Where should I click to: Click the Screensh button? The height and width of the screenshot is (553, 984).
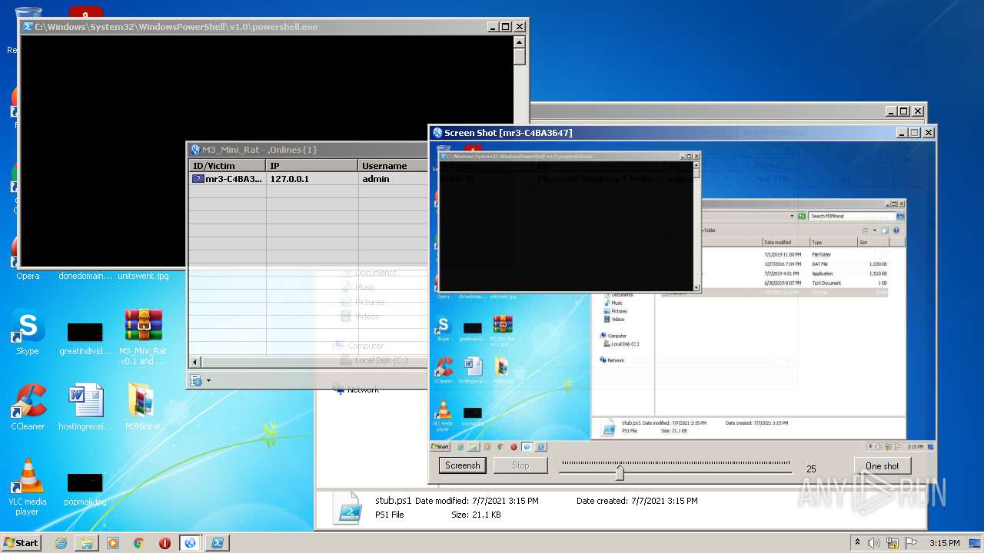click(463, 465)
